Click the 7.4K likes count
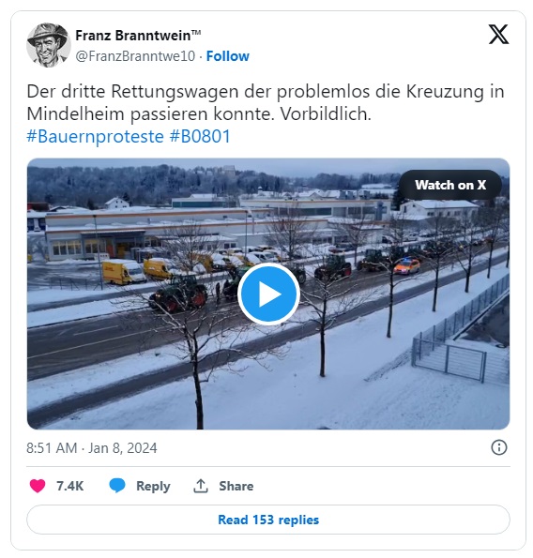The width and height of the screenshot is (533, 558). (x=69, y=486)
